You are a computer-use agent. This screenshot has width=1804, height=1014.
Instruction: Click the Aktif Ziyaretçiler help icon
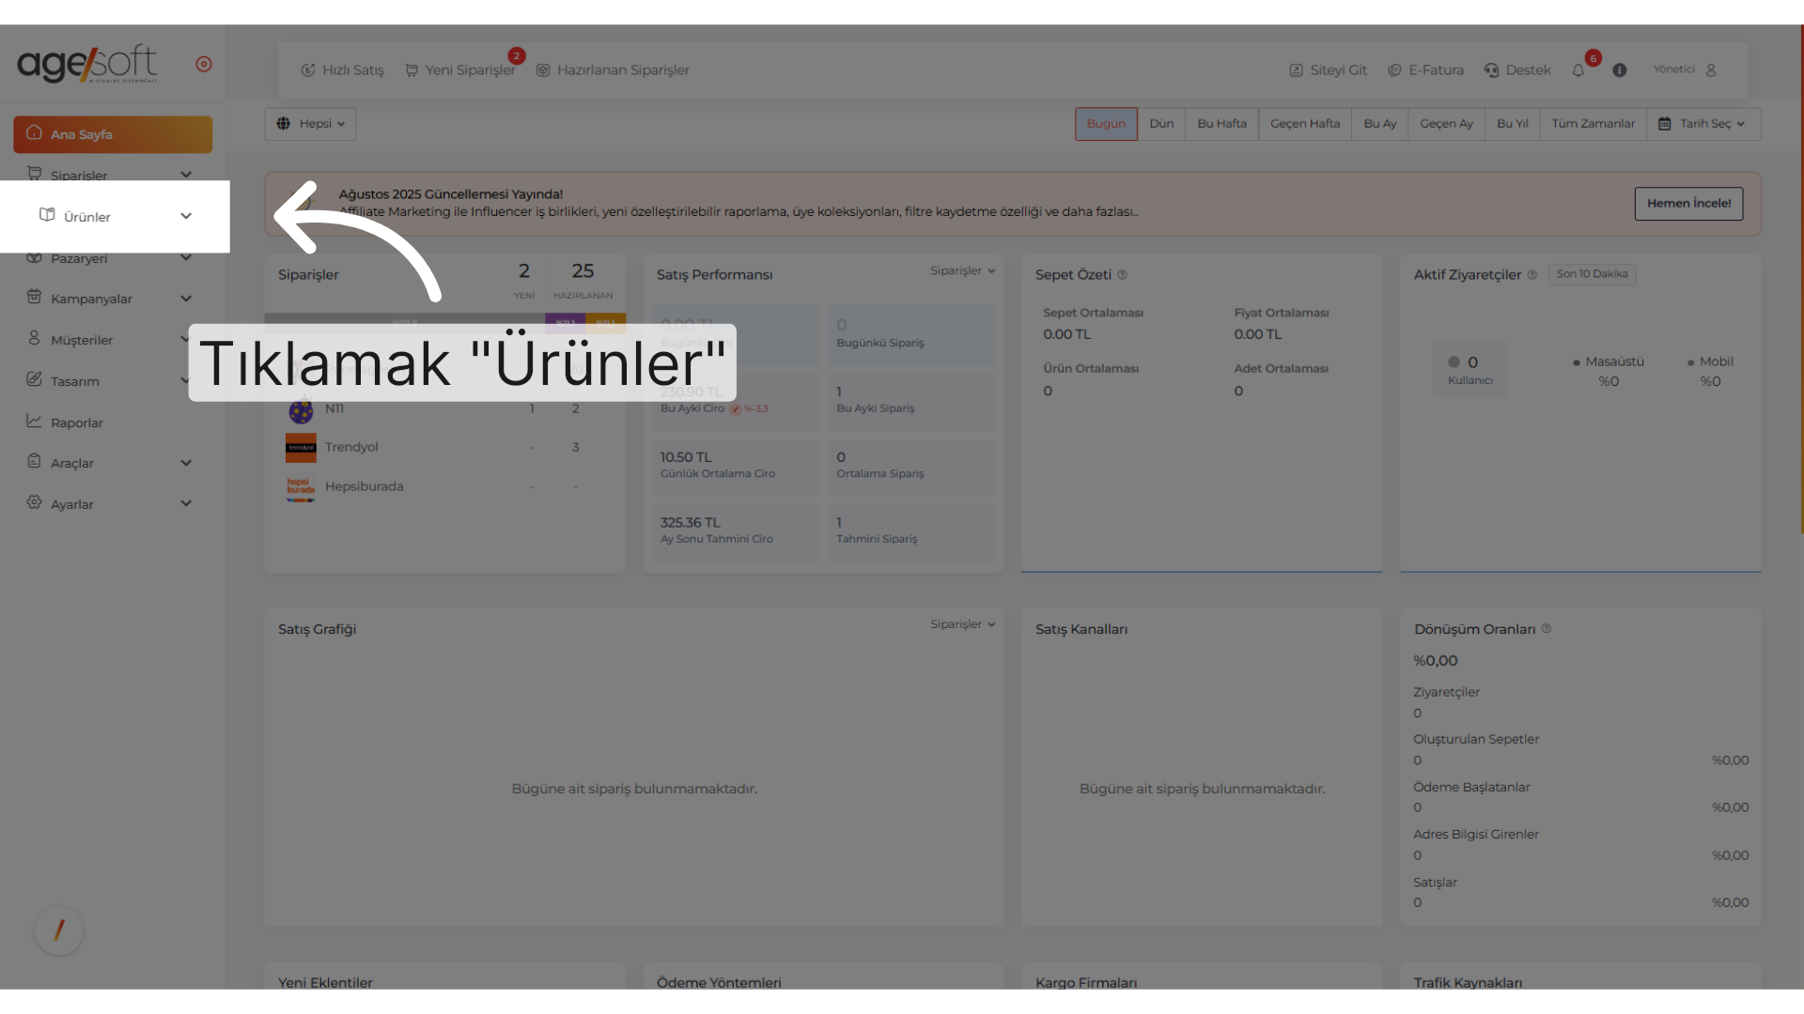(1532, 275)
